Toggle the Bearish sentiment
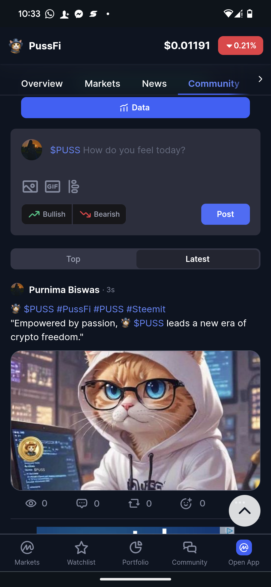Screen dimensions: 271x587 click(x=99, y=214)
